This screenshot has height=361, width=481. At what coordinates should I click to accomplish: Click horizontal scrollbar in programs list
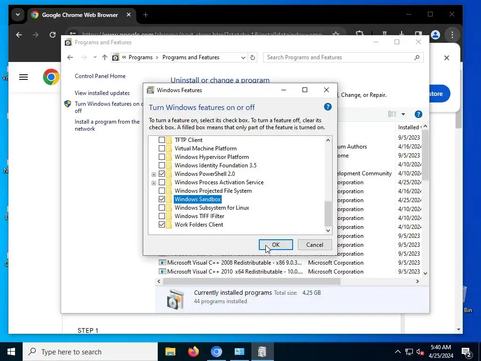[252, 281]
